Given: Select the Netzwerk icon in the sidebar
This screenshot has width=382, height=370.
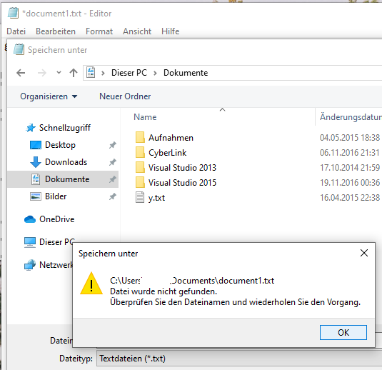Looking at the screenshot, I should pyautogui.click(x=30, y=265).
